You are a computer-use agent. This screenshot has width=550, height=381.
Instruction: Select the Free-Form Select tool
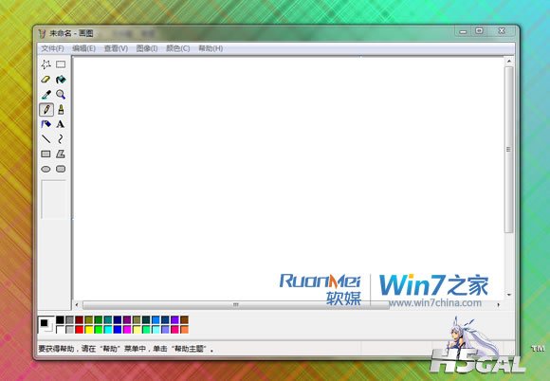pos(46,64)
